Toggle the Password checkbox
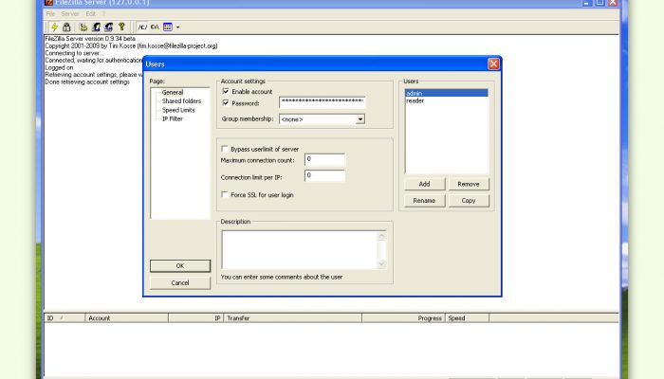The height and width of the screenshot is (379, 664). coord(226,102)
